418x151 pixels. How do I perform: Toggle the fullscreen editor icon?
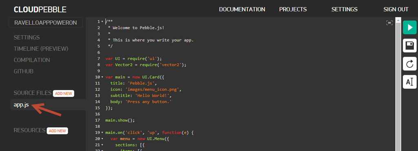(389, 23)
